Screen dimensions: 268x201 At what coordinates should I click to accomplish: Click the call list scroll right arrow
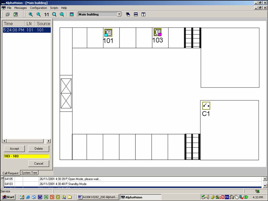[49, 141]
